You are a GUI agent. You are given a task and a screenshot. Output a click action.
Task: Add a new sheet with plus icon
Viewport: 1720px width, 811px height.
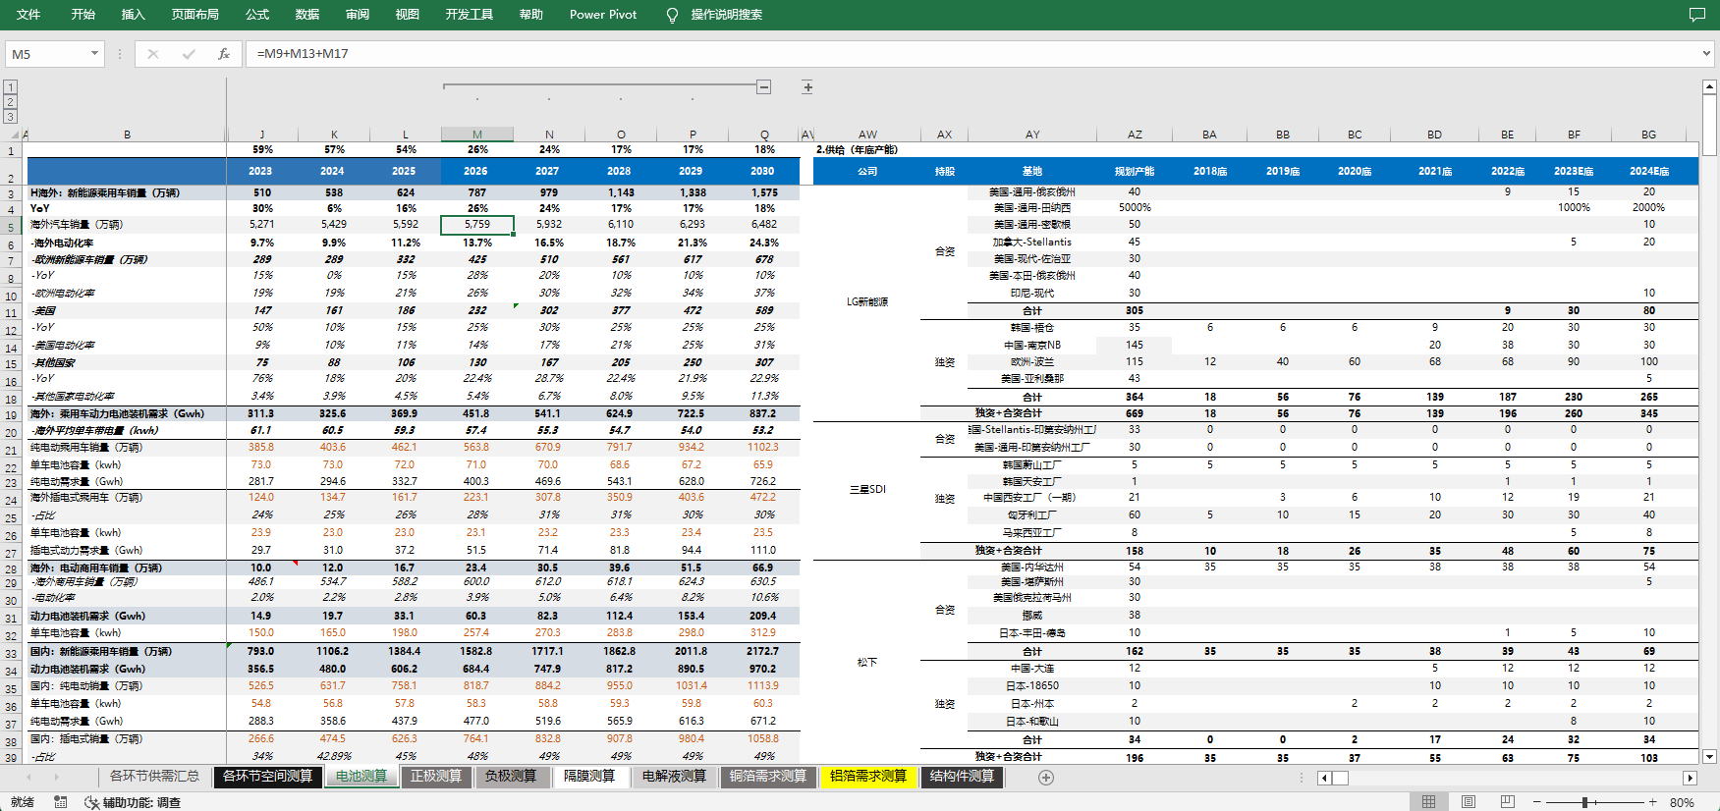[x=1046, y=777]
